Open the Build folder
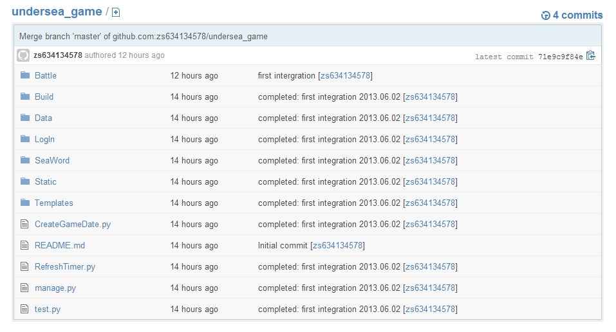The height and width of the screenshot is (332, 616). pyautogui.click(x=44, y=97)
